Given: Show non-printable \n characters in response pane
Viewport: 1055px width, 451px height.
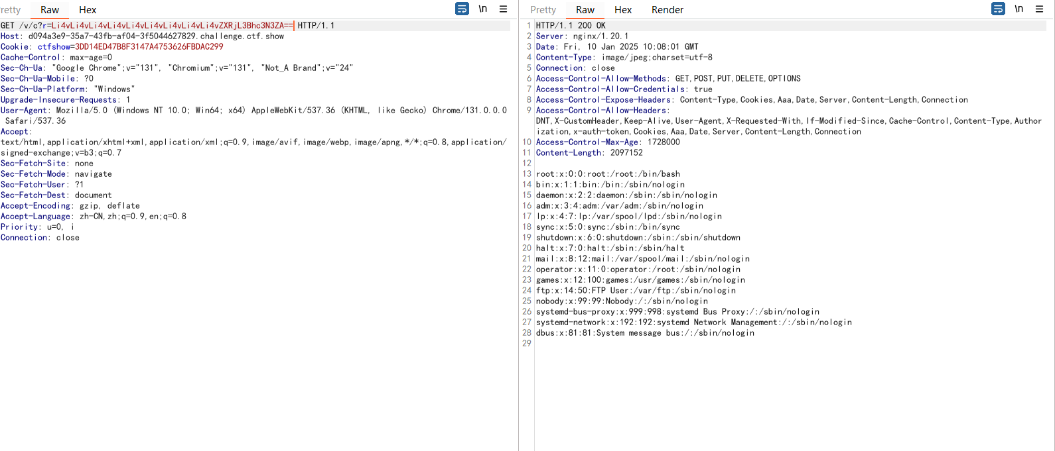Looking at the screenshot, I should click(x=1019, y=9).
